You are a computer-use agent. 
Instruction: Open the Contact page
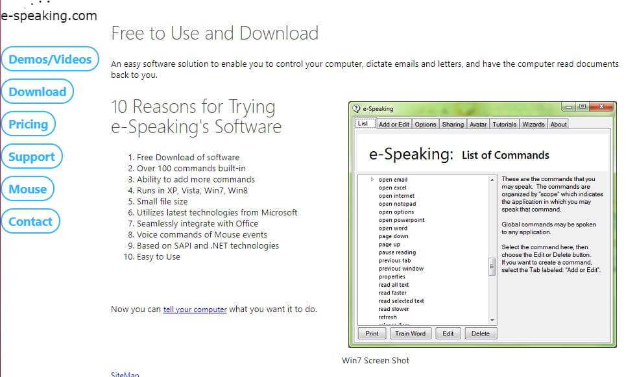pyautogui.click(x=30, y=221)
